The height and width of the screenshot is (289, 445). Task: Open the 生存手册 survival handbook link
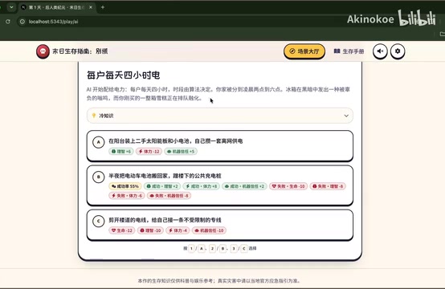coord(349,51)
